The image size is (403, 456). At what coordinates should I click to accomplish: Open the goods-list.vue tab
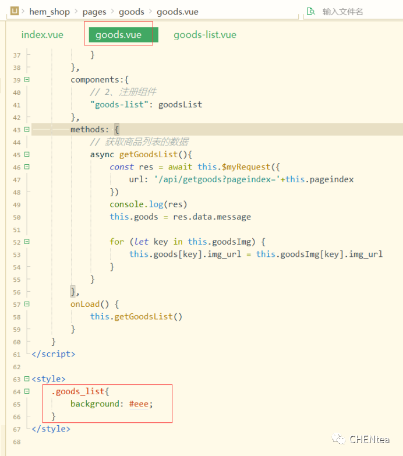point(205,35)
